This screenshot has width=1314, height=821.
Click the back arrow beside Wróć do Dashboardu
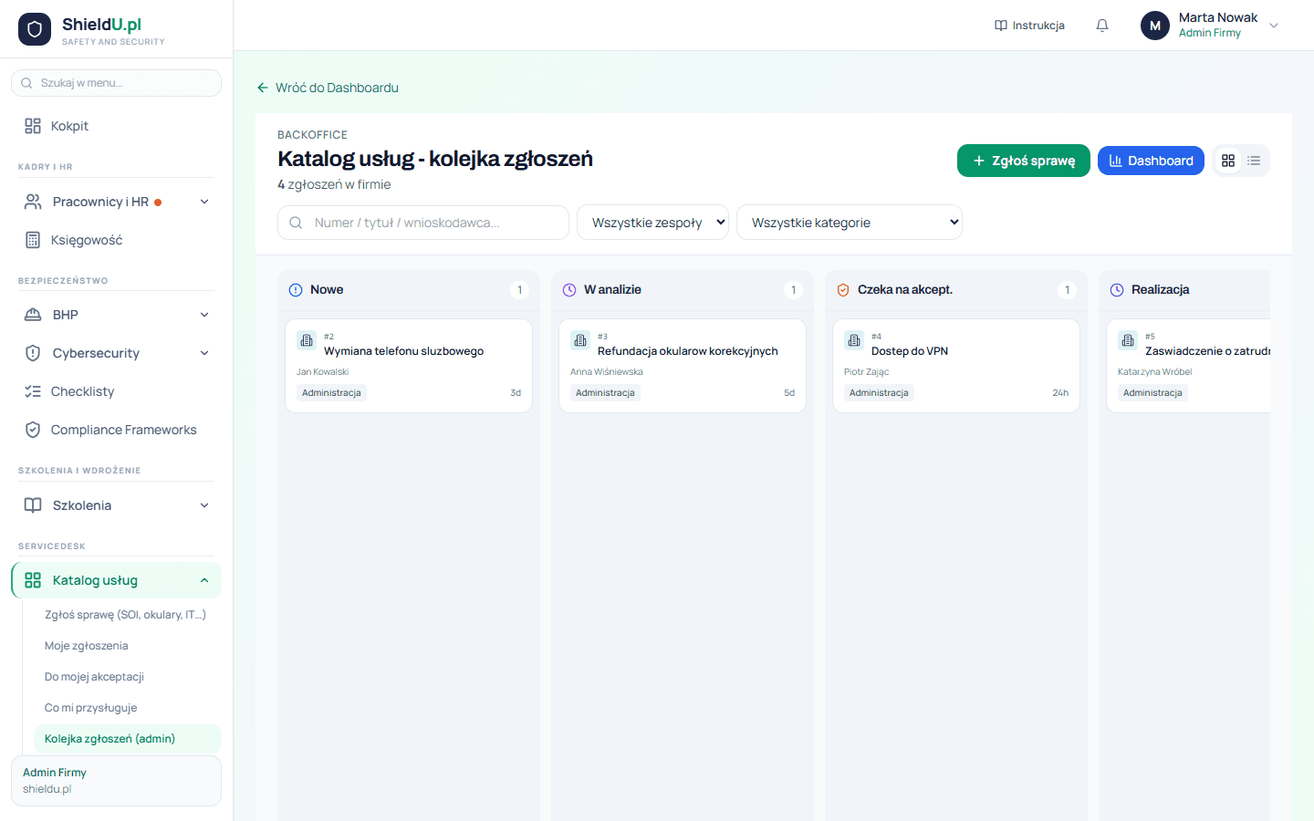[263, 88]
